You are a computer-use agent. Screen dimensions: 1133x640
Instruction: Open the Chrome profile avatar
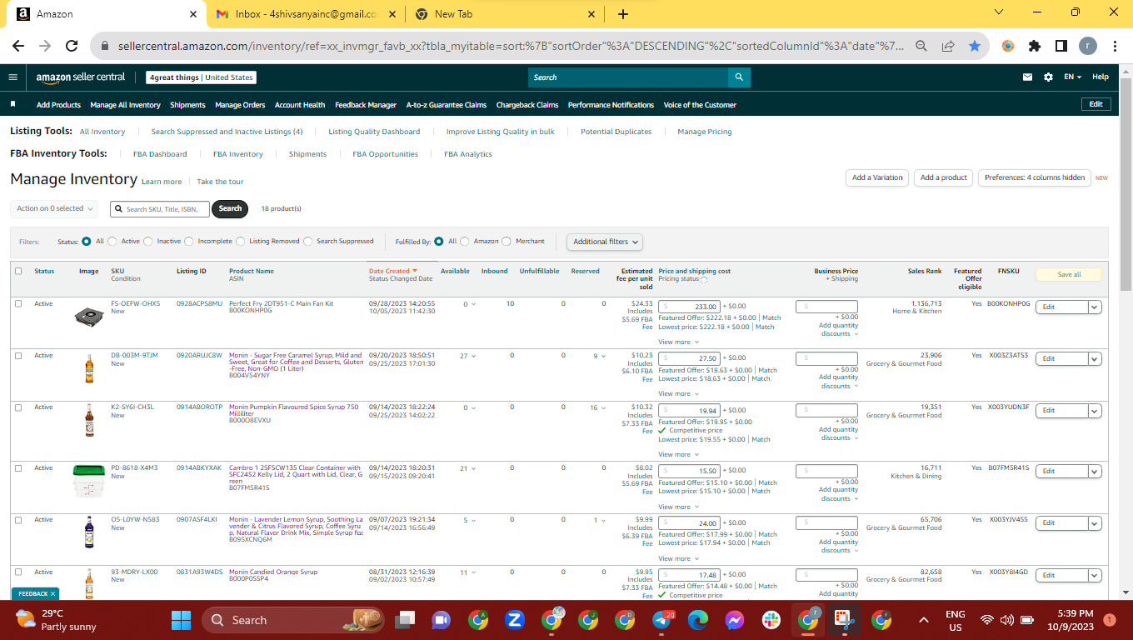pyautogui.click(x=1088, y=47)
